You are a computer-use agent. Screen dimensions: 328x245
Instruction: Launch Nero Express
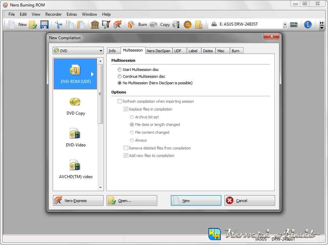point(78,200)
